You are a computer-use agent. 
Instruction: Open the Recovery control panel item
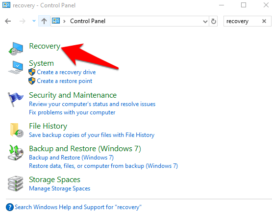pyautogui.click(x=45, y=46)
